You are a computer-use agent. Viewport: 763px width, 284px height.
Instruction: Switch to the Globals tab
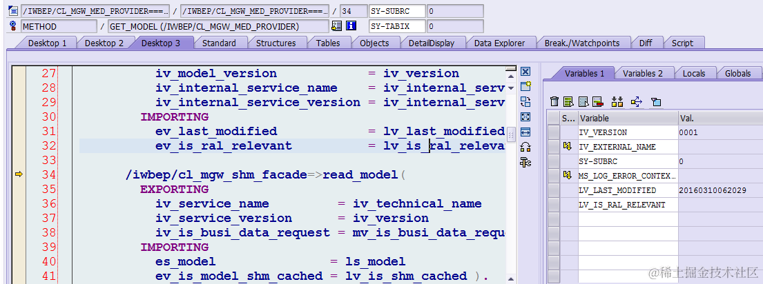click(x=737, y=73)
